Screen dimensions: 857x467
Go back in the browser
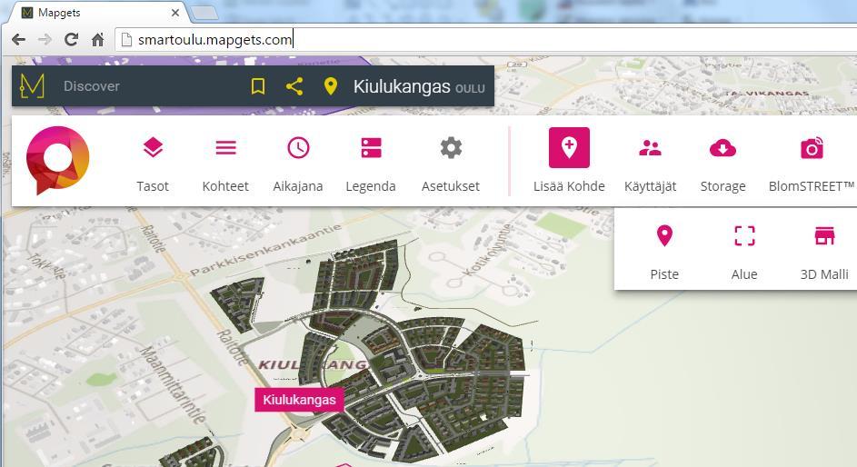point(18,39)
